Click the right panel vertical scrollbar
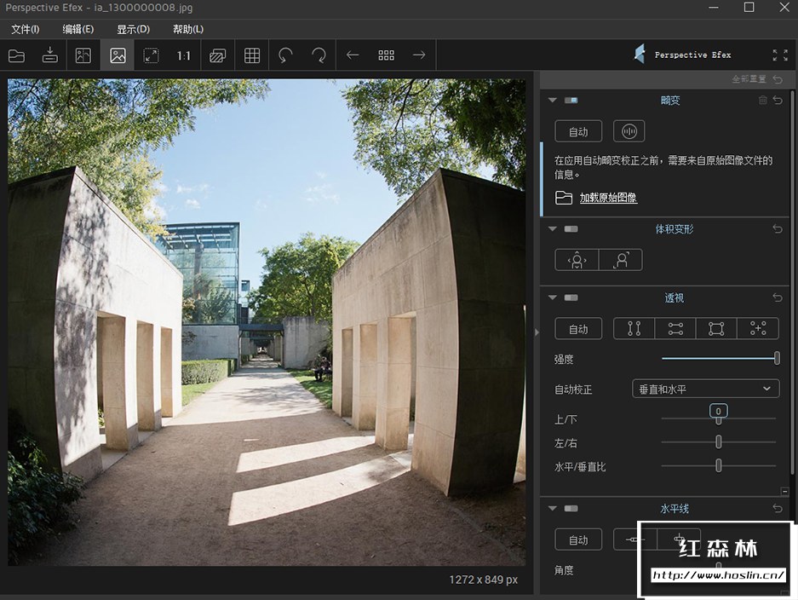This screenshot has height=600, width=798. click(x=793, y=283)
